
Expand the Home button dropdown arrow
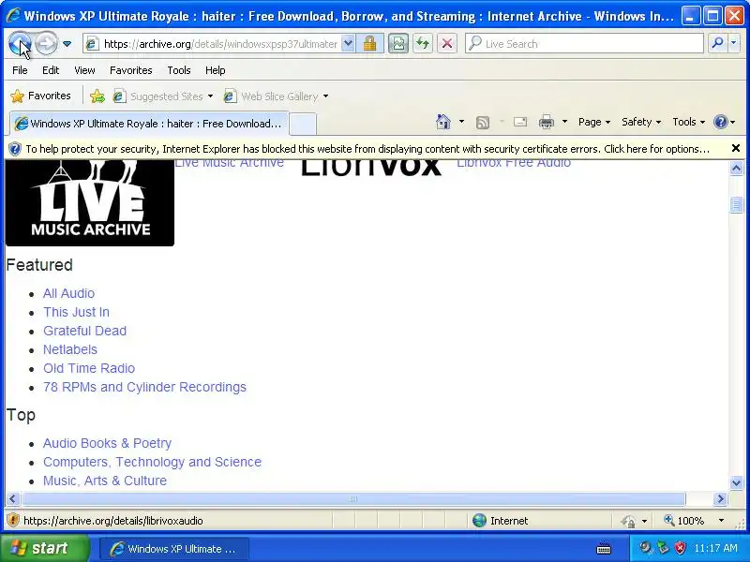(461, 122)
